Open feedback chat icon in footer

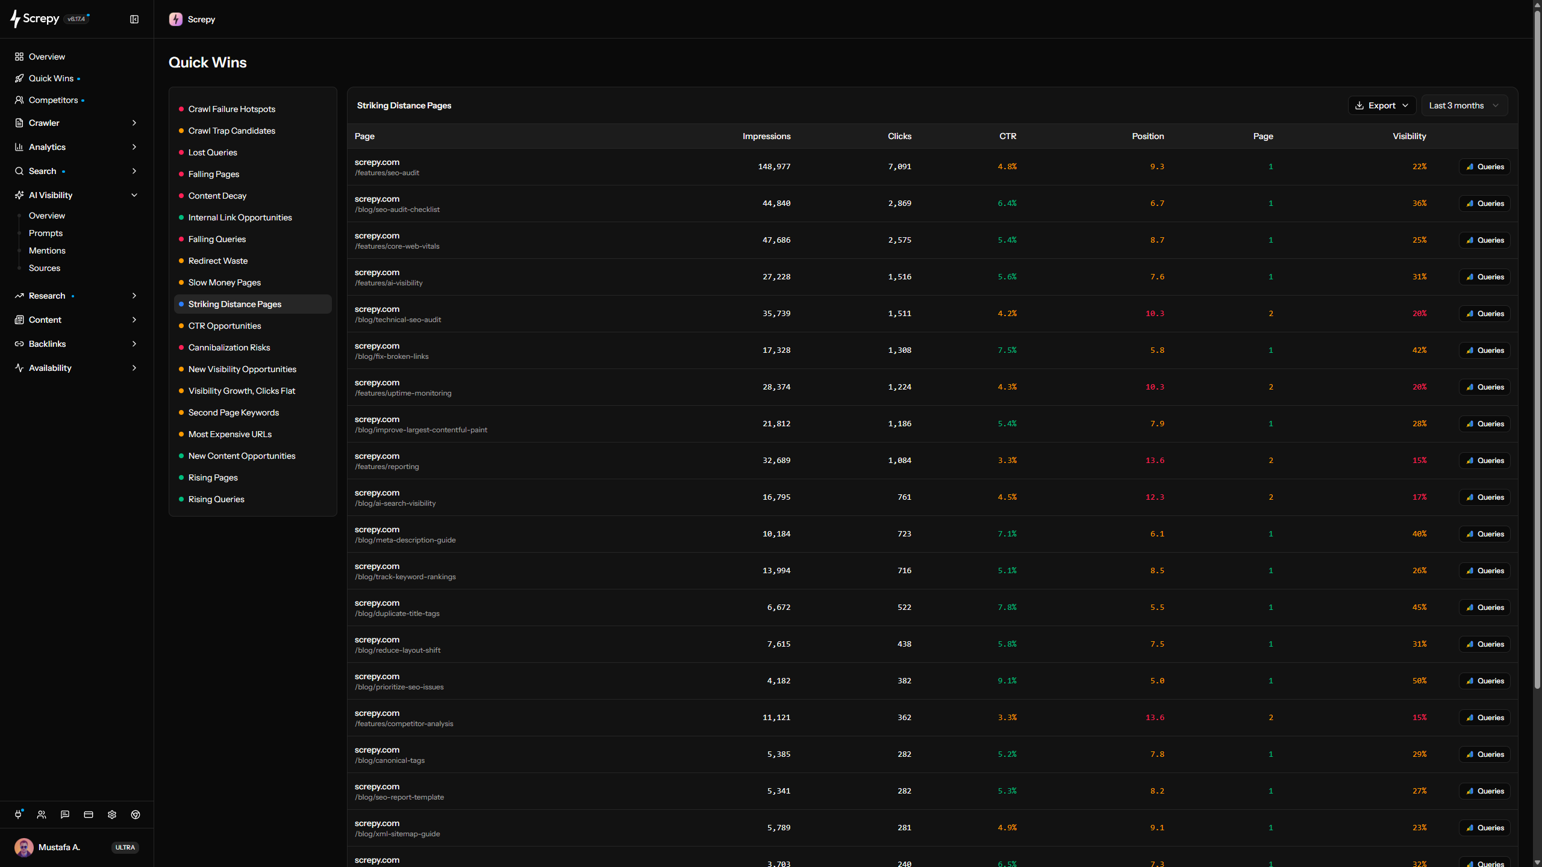(65, 815)
